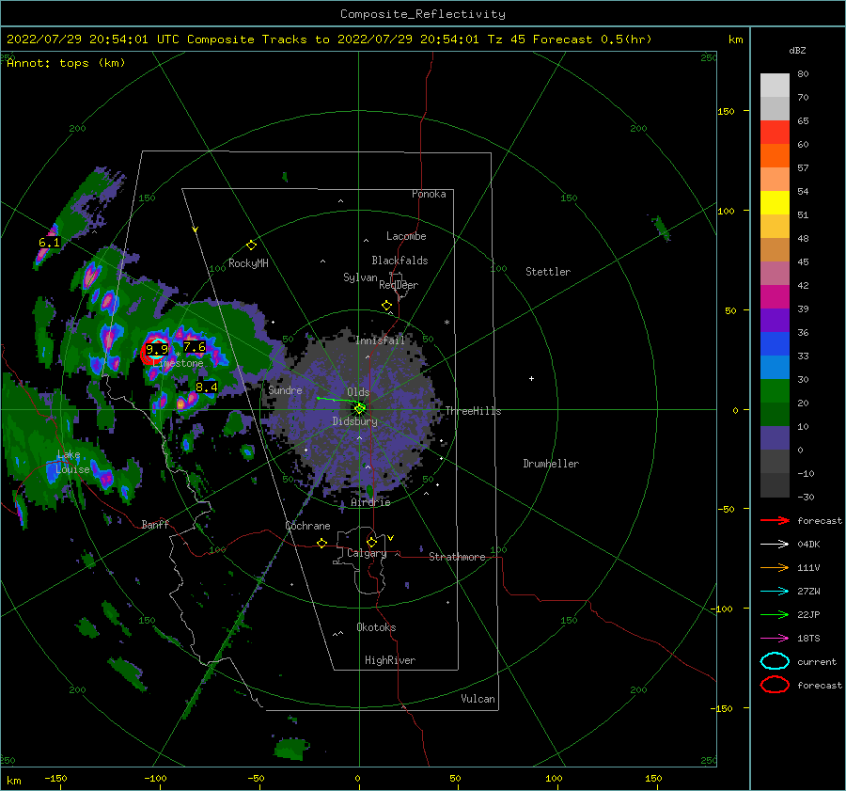Click the cyan current ellipse legend symbol
Screen dimensions: 846x791
click(775, 661)
